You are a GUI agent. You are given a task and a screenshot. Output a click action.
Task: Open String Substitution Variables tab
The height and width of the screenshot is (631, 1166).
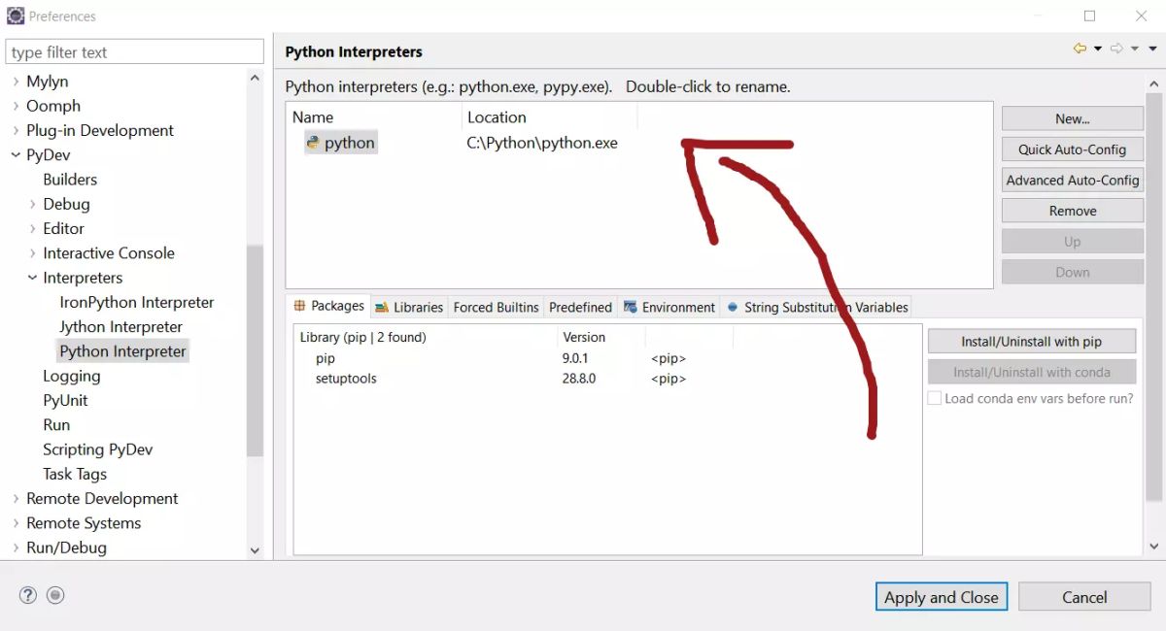(817, 307)
